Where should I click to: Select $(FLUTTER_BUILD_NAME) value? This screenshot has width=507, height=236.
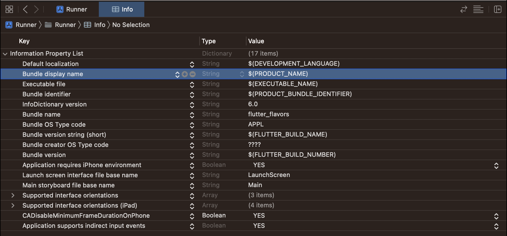coord(287,134)
